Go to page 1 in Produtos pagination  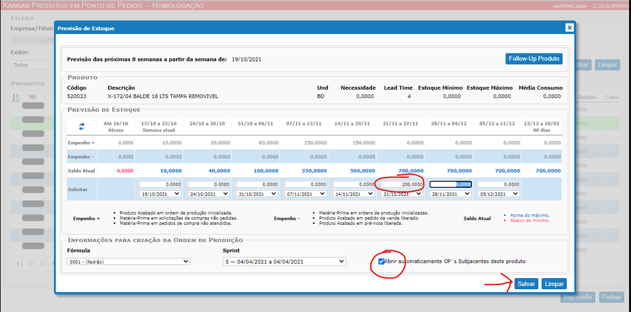(x=18, y=264)
